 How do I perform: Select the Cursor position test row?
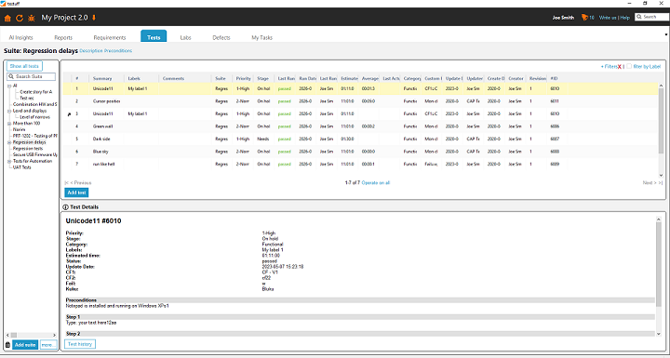click(361, 101)
